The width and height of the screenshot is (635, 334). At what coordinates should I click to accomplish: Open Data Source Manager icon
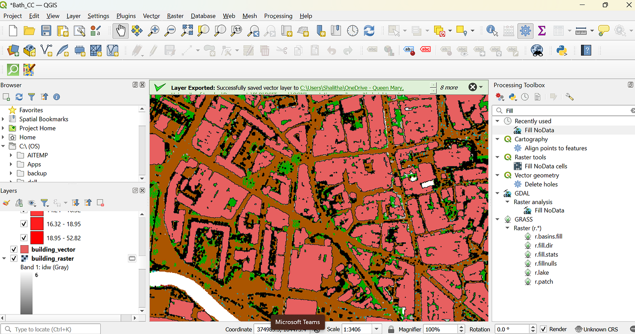tap(13, 50)
